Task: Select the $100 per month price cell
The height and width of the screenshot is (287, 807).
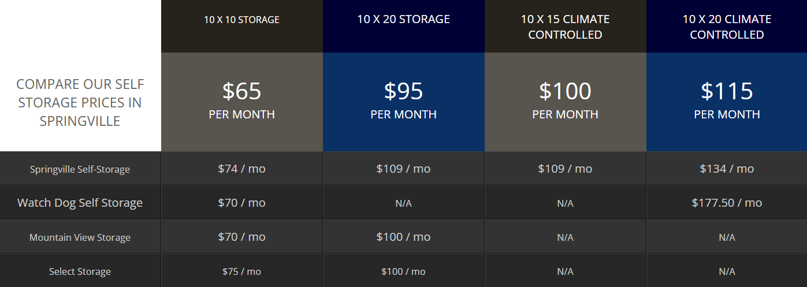Action: point(565,102)
